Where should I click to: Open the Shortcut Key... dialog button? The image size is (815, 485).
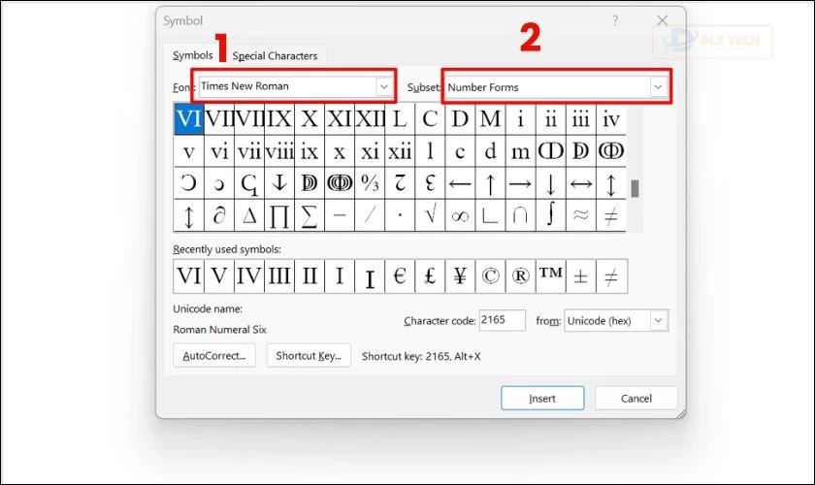click(x=309, y=356)
